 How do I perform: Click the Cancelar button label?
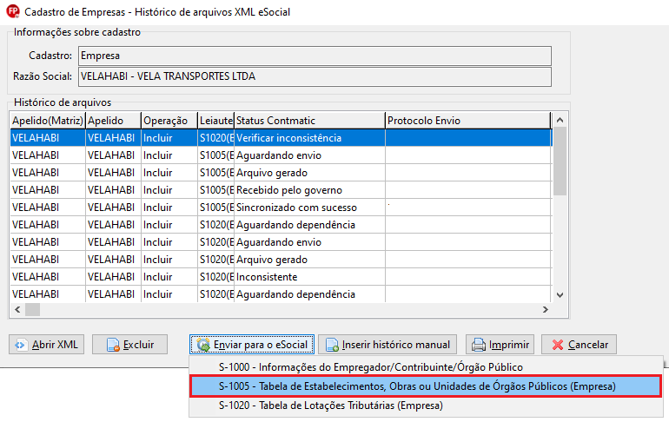pos(588,345)
